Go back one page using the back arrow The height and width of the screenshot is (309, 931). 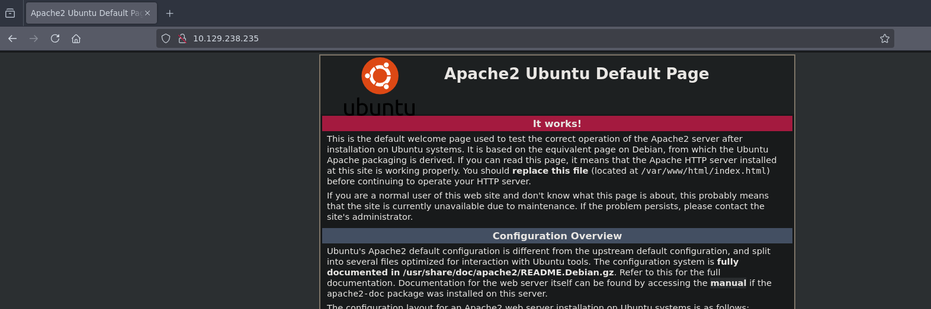pyautogui.click(x=12, y=38)
